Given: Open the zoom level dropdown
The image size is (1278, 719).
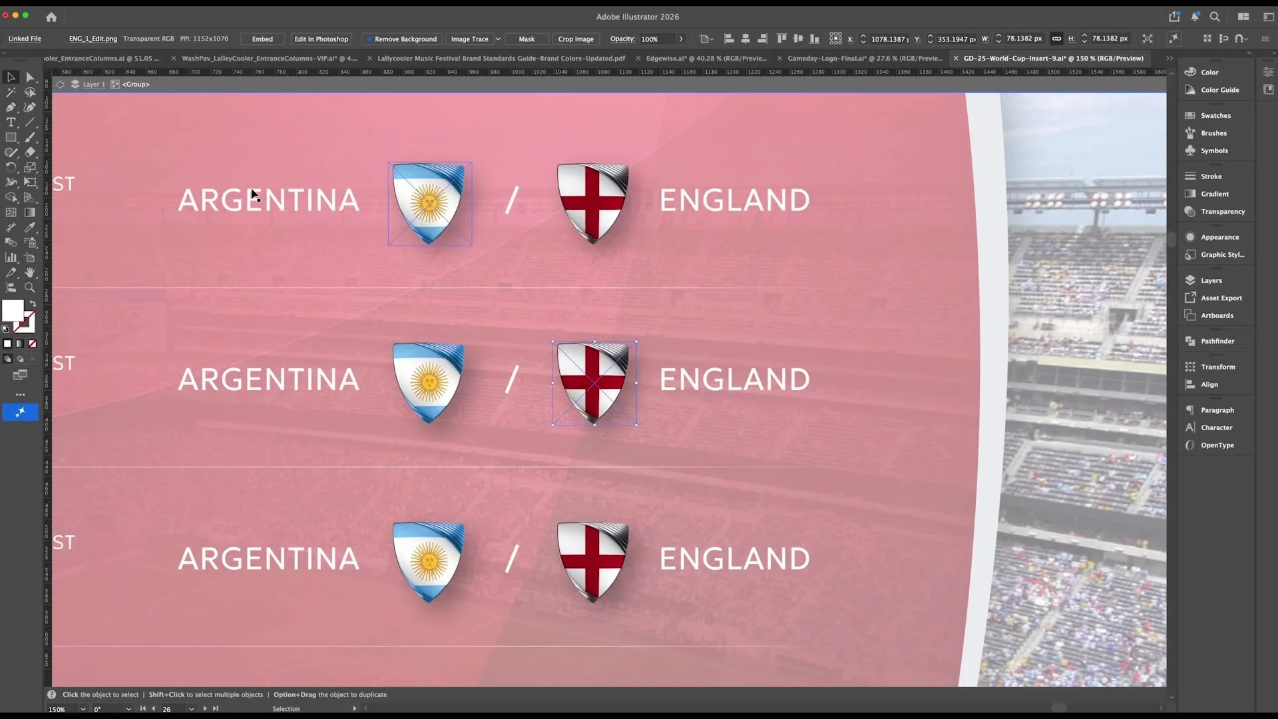Looking at the screenshot, I should point(83,709).
